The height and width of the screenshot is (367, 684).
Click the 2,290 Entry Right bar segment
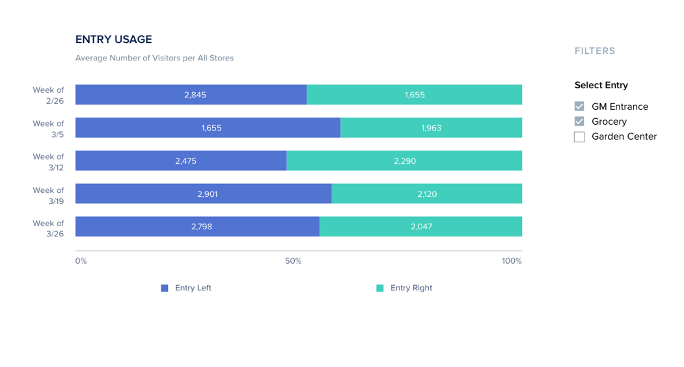(x=404, y=161)
